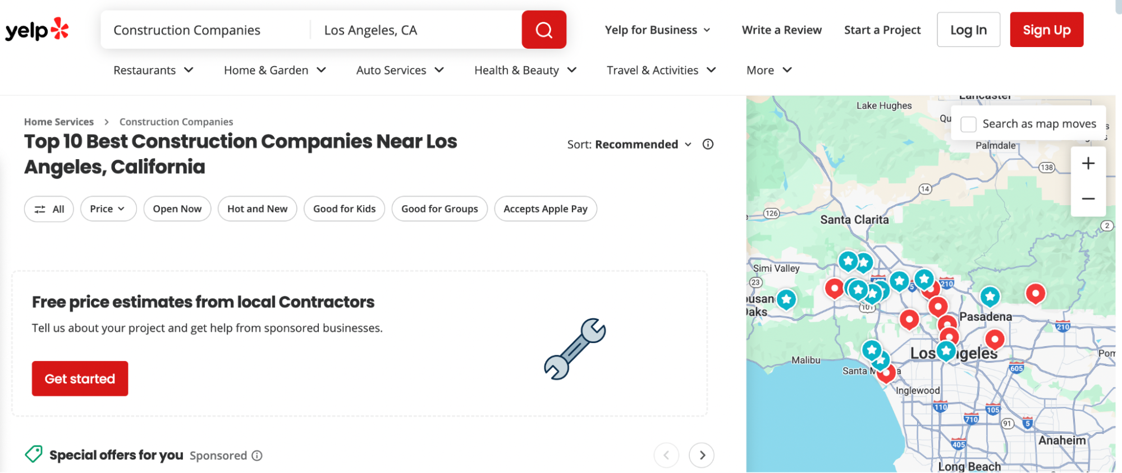Click the special offers tag icon
This screenshot has height=473, width=1122.
tap(34, 454)
